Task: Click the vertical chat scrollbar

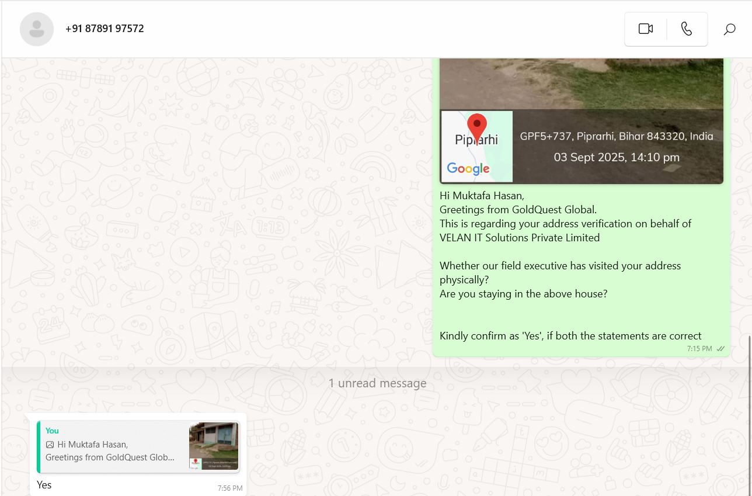Action: [750, 409]
